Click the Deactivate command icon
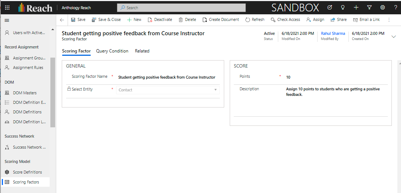Screen dimensions: 401x193 [150, 20]
